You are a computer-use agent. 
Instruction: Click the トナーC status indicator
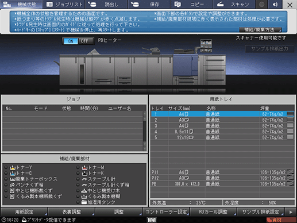[6, 173]
